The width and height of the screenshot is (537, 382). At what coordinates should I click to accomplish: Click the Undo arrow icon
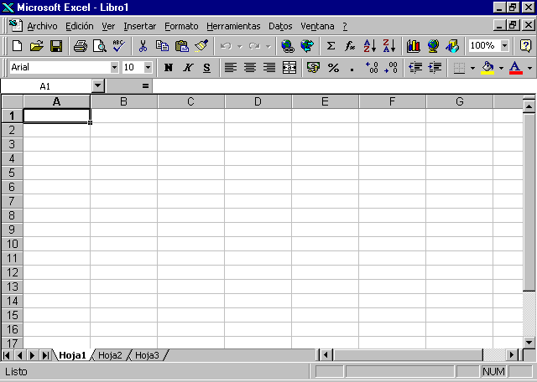point(226,46)
